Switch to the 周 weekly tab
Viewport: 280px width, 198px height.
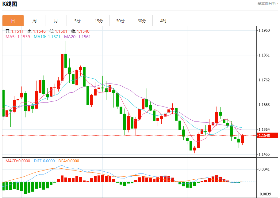34,21
